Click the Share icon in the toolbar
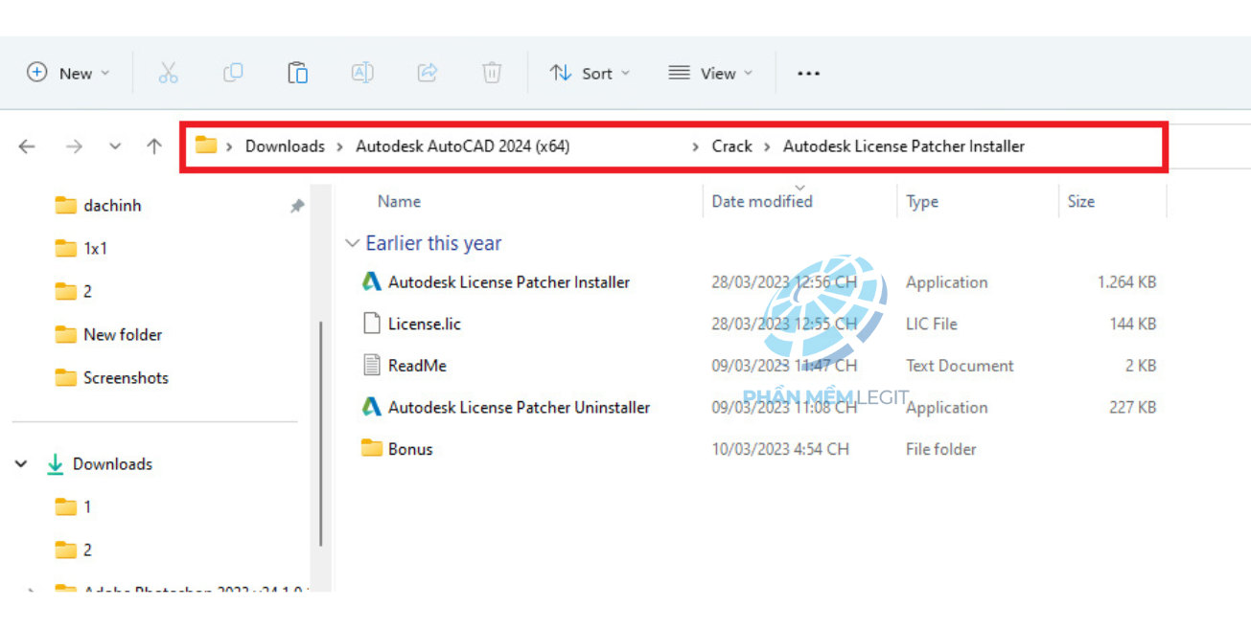The width and height of the screenshot is (1251, 628). [428, 73]
